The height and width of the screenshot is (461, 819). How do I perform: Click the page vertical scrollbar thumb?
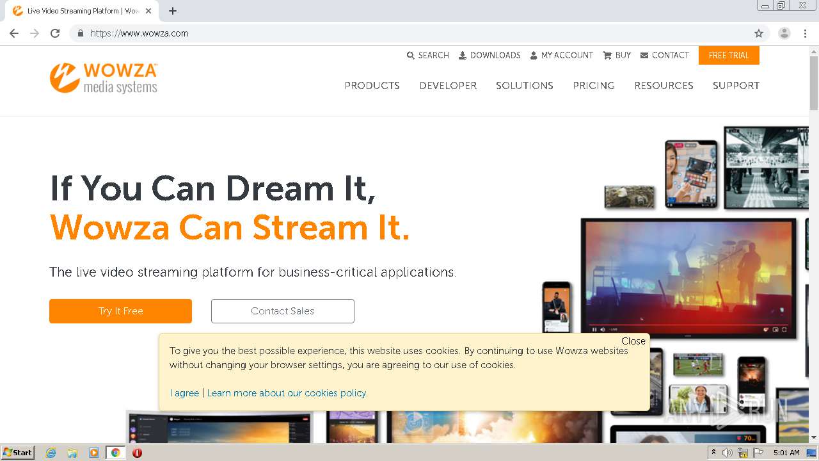[x=814, y=83]
